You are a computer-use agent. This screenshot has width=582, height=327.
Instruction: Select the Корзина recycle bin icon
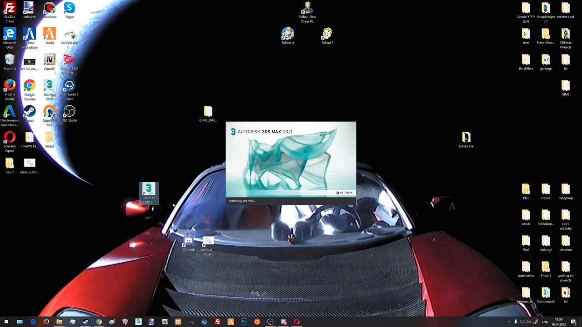coord(10,62)
